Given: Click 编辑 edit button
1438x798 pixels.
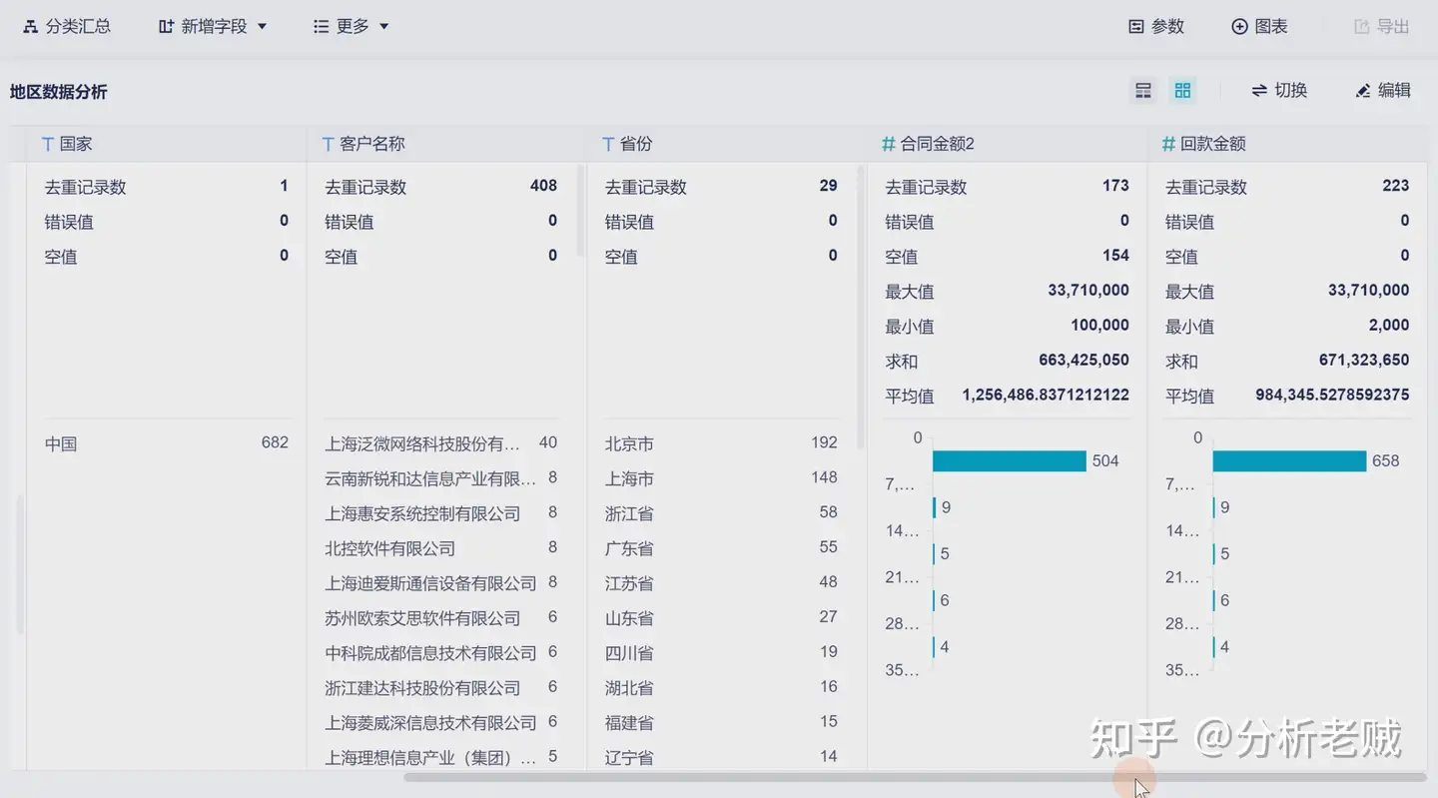Looking at the screenshot, I should (x=1383, y=91).
